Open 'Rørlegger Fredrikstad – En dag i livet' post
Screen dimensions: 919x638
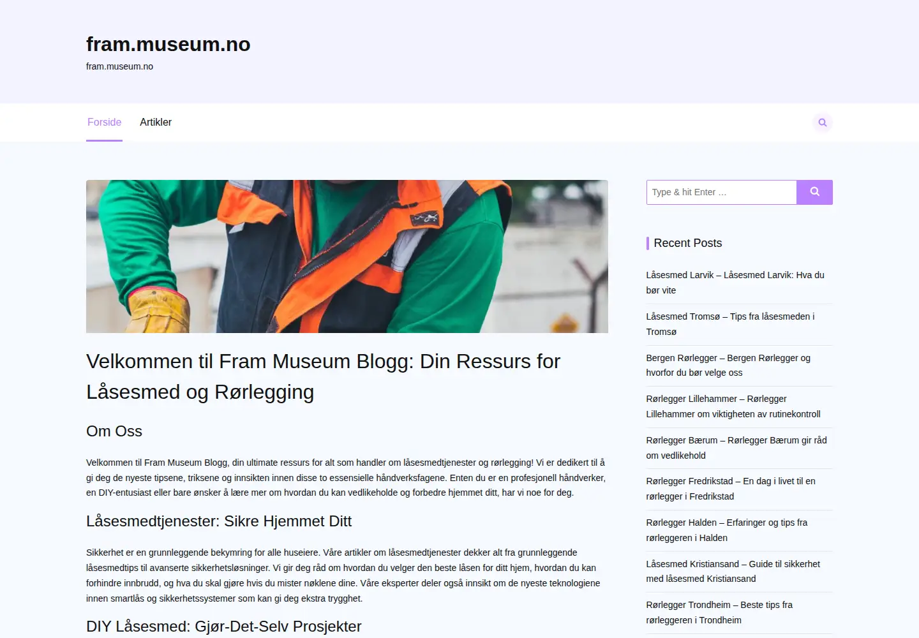point(731,489)
